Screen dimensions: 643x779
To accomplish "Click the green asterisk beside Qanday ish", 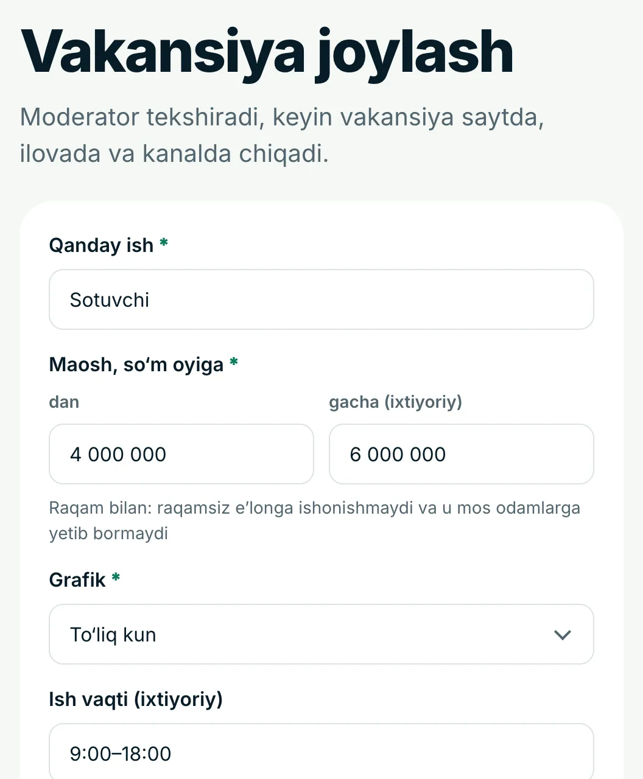I will pos(163,243).
